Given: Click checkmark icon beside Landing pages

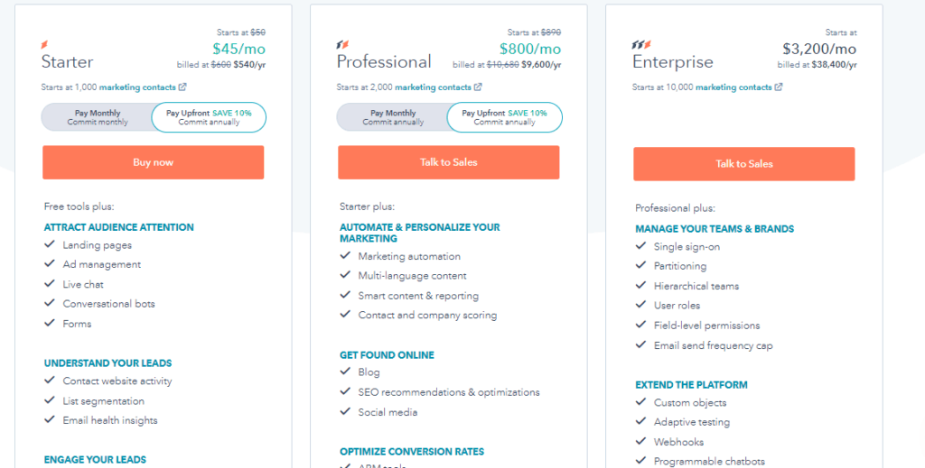Looking at the screenshot, I should [x=50, y=245].
